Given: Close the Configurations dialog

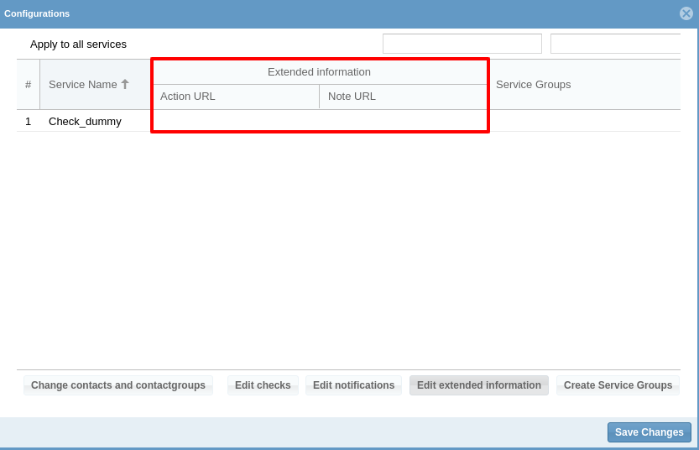Looking at the screenshot, I should coord(686,13).
